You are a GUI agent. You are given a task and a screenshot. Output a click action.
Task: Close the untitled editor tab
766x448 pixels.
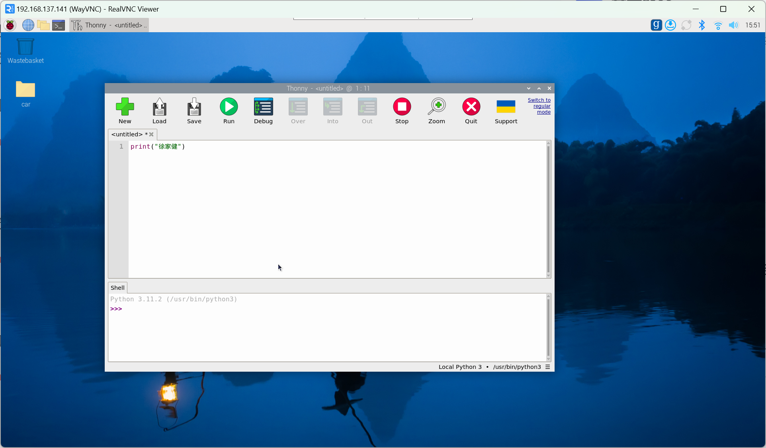(151, 134)
